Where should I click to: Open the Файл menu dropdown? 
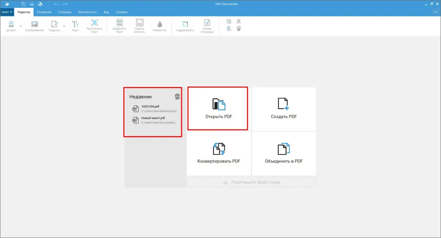click(7, 12)
